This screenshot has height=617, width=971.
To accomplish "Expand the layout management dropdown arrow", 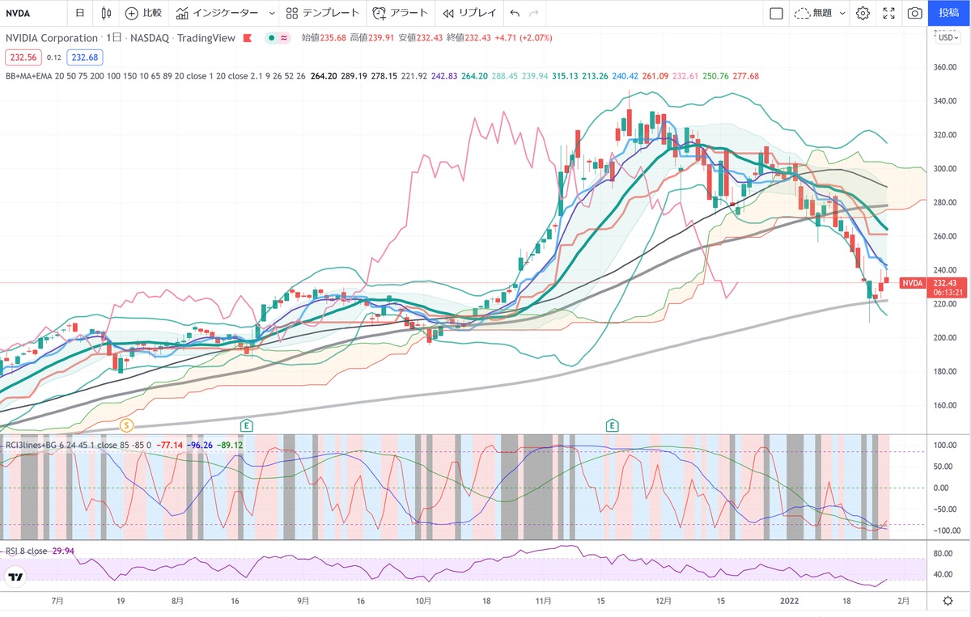I will coord(842,13).
